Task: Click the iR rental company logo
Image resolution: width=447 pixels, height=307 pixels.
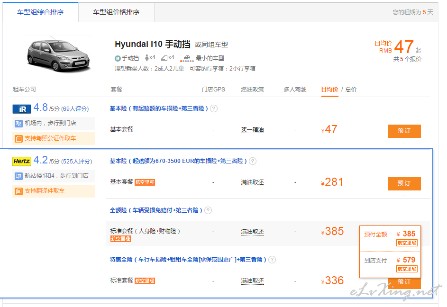Action: 22,109
